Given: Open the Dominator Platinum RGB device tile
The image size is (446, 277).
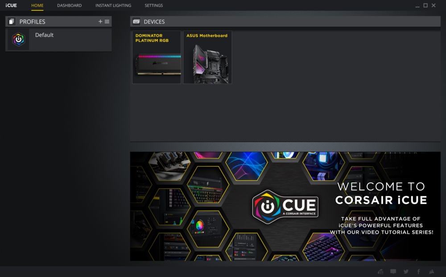Looking at the screenshot, I should 157,57.
